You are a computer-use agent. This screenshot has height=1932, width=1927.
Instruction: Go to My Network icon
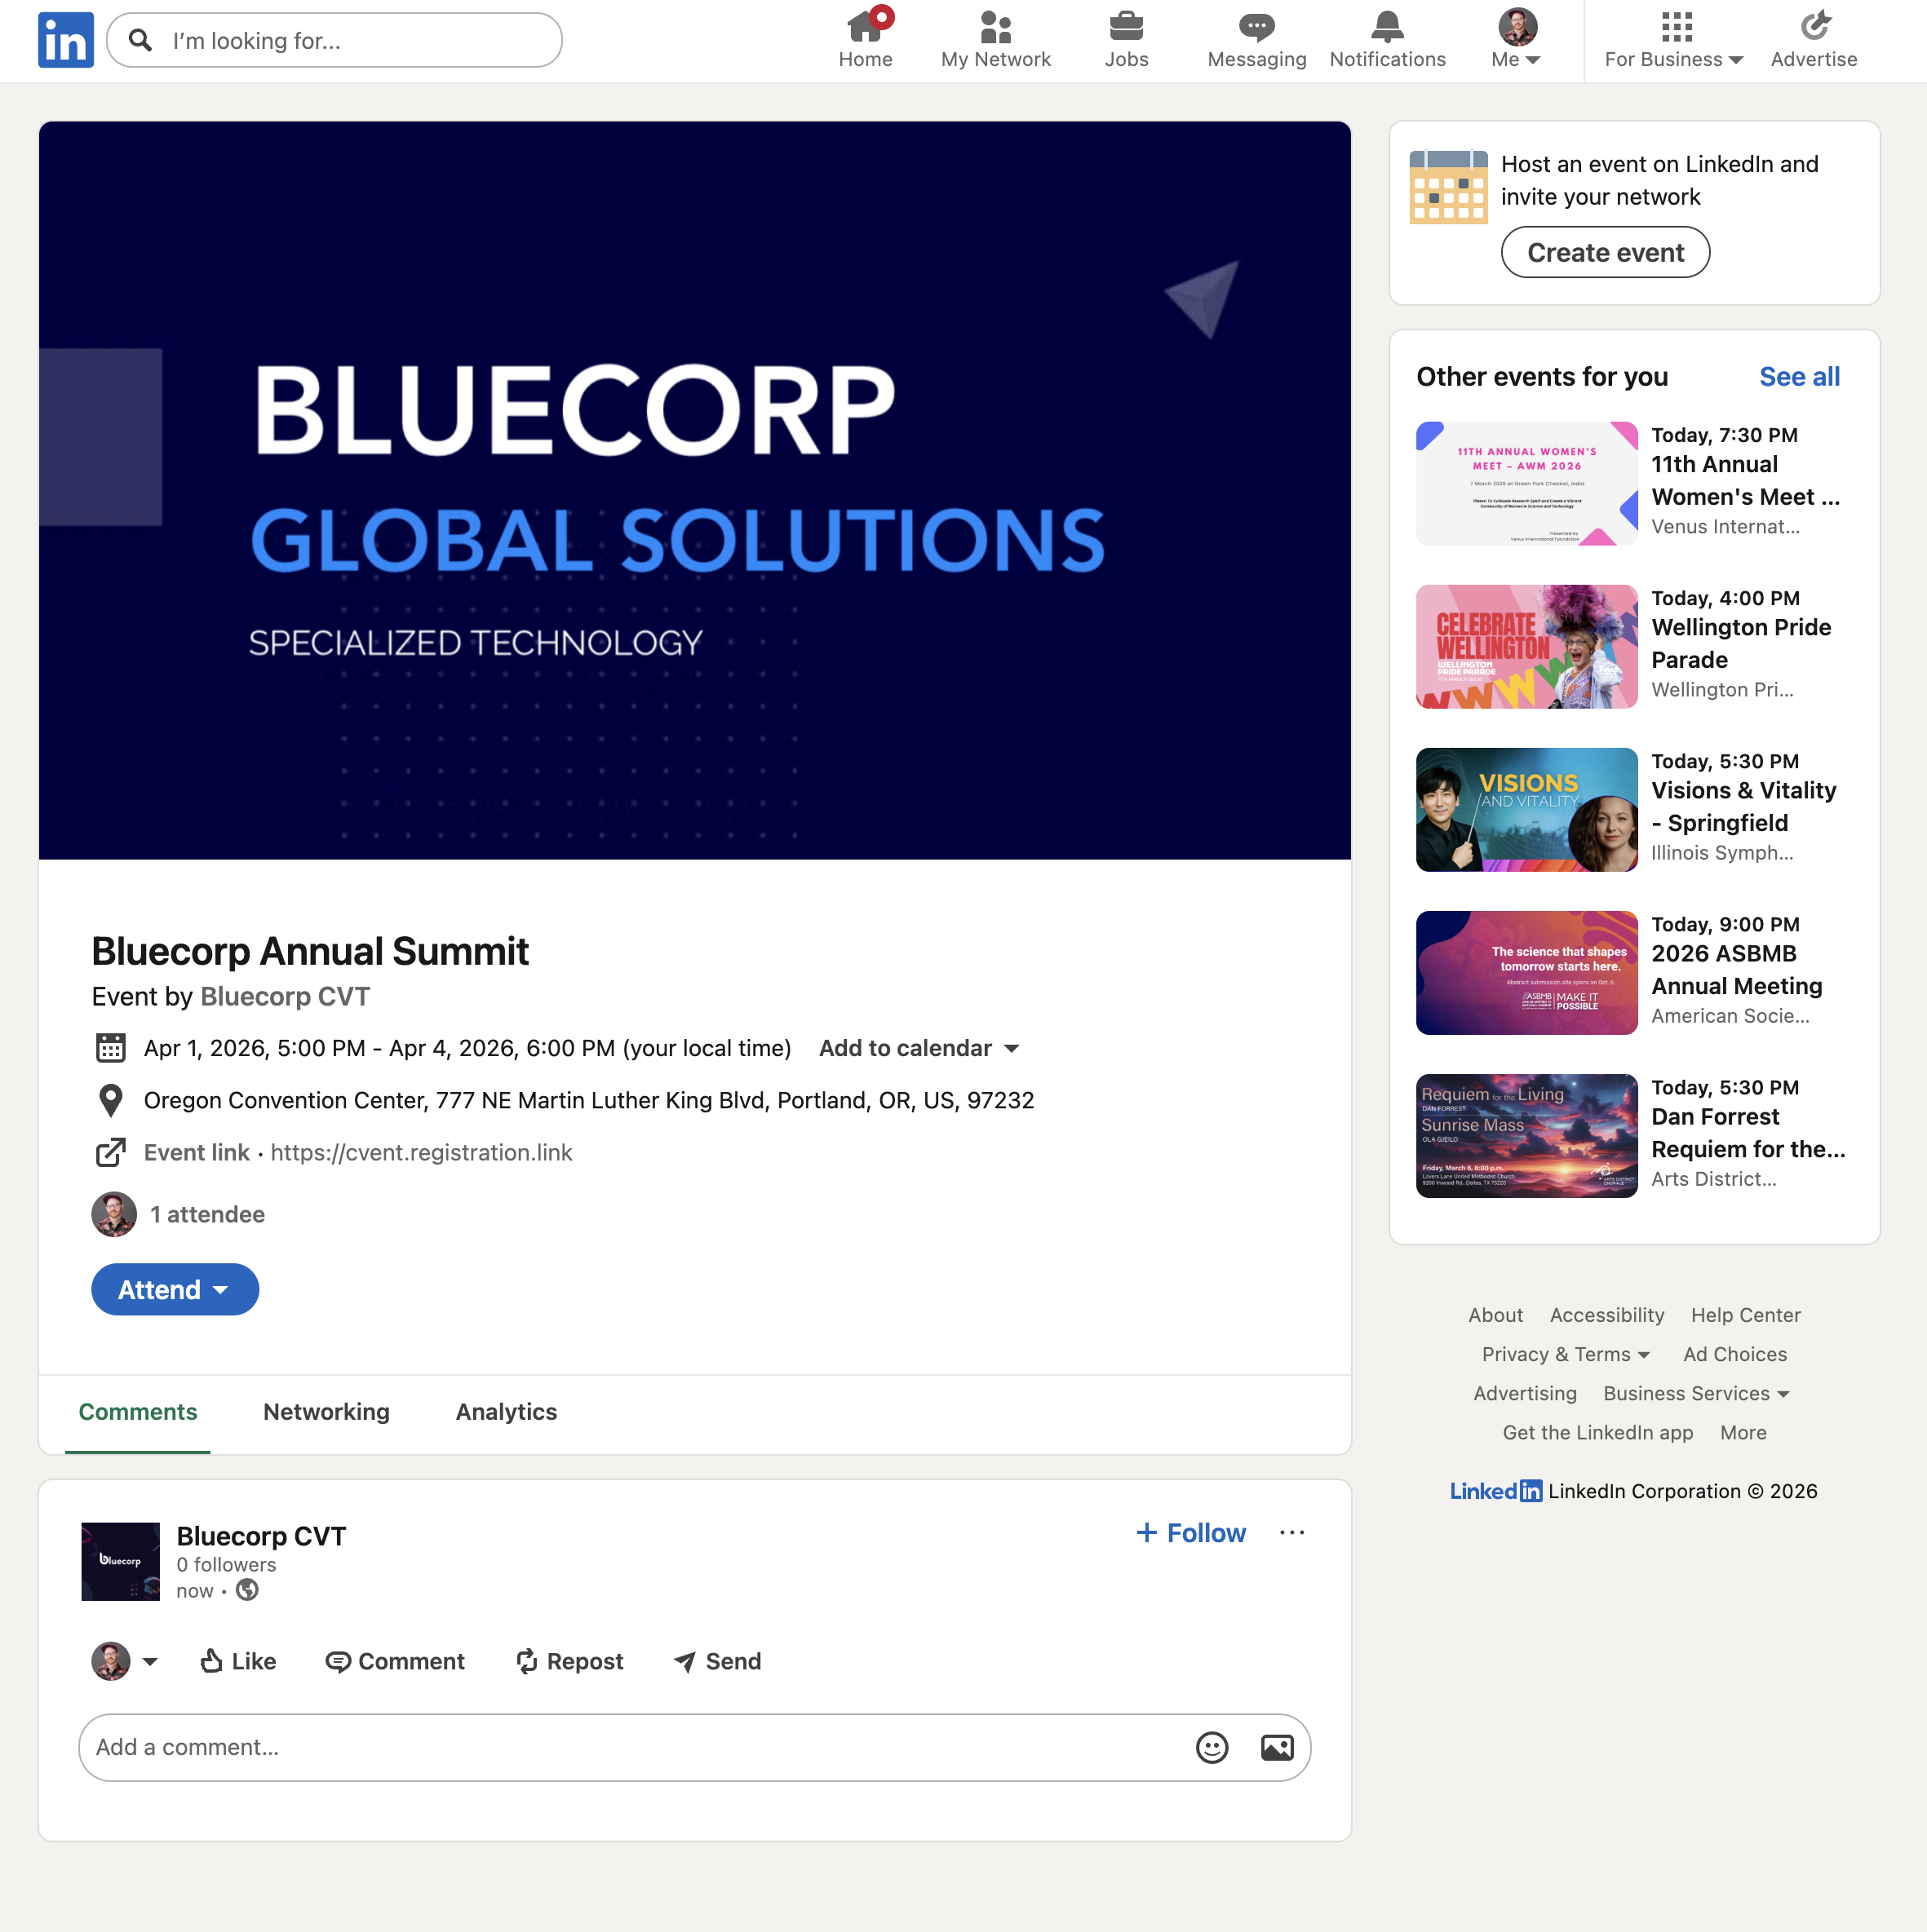(995, 28)
